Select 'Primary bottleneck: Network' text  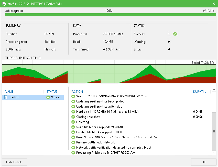click(95, 142)
